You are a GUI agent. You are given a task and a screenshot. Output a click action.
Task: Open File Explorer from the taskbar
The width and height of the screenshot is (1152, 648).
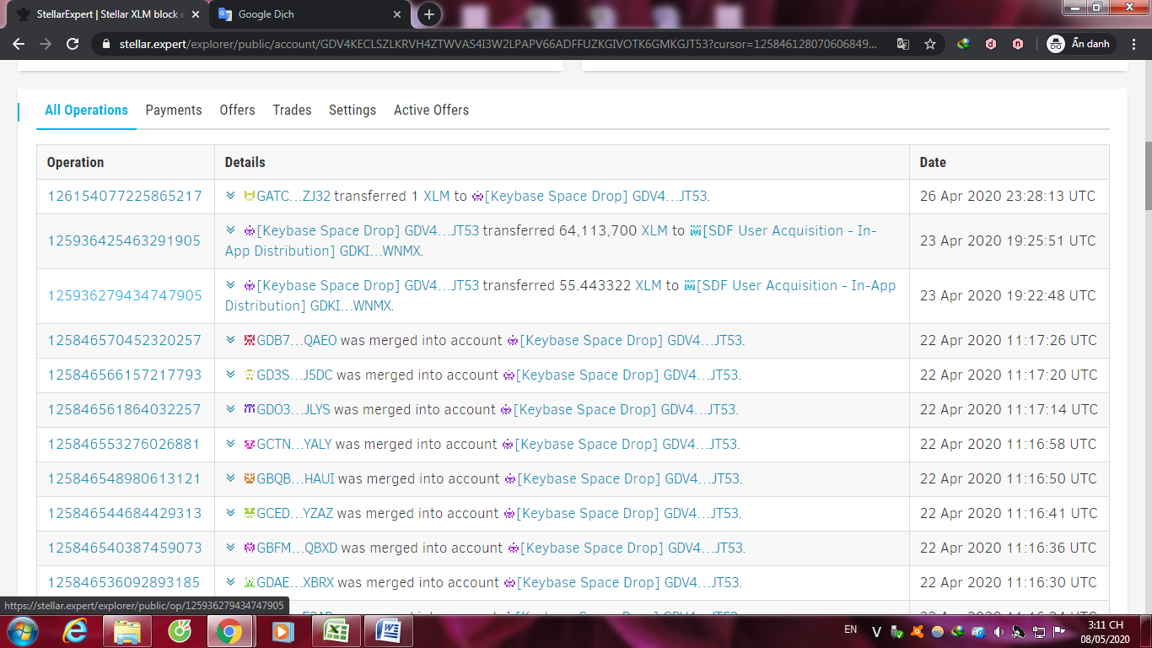(127, 631)
